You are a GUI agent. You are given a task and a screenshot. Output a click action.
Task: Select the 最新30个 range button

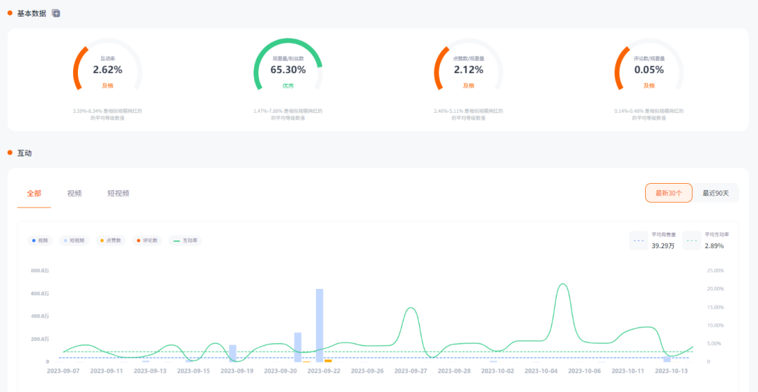point(669,193)
